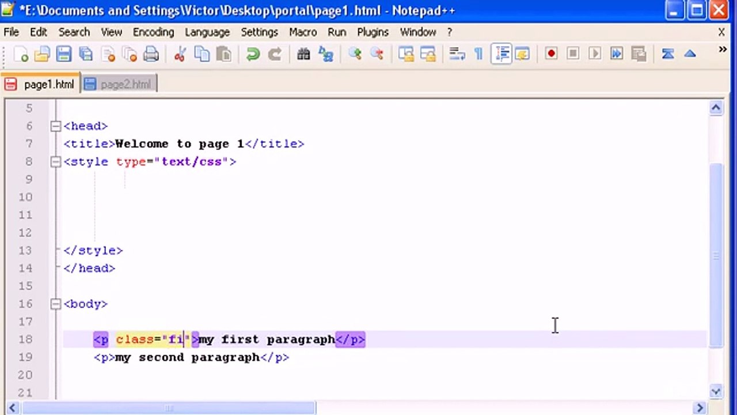Image resolution: width=737 pixels, height=415 pixels.
Task: Open the Language menu
Action: pos(207,32)
